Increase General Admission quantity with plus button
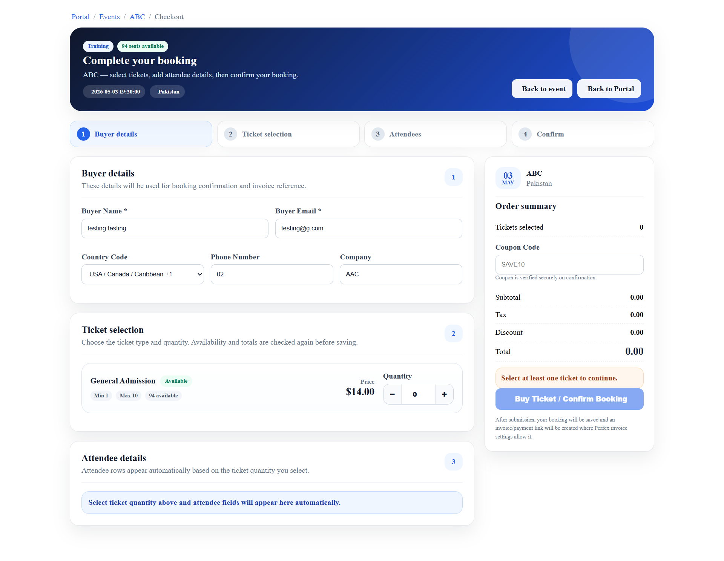 pyautogui.click(x=444, y=394)
